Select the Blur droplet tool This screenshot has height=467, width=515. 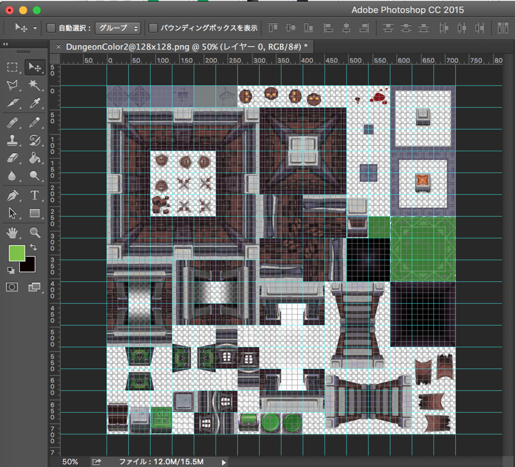(x=13, y=175)
